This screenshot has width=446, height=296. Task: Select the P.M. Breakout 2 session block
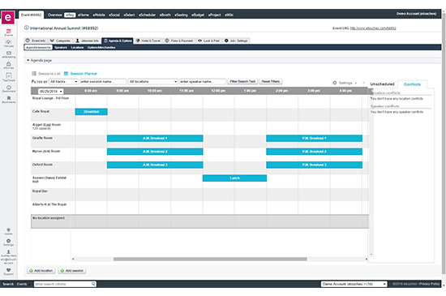[x=315, y=152]
